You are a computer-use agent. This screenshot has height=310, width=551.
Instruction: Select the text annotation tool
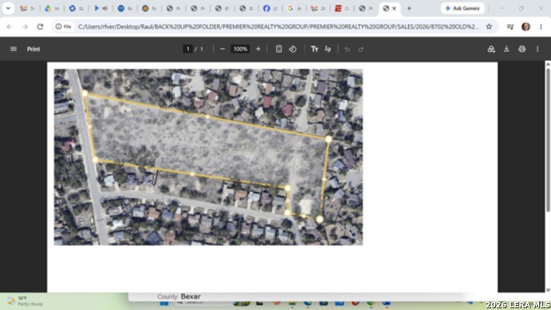click(x=314, y=49)
